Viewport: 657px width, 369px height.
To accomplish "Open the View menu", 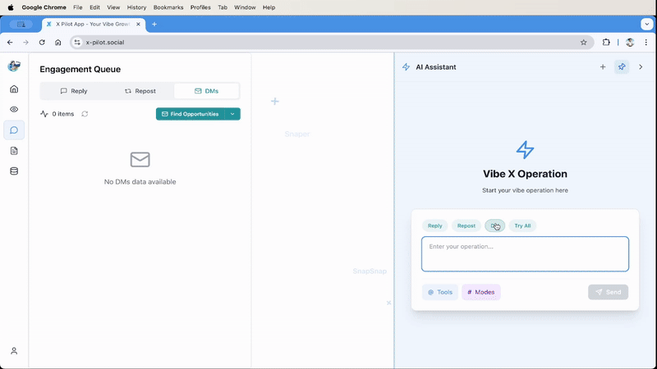I will tap(113, 7).
